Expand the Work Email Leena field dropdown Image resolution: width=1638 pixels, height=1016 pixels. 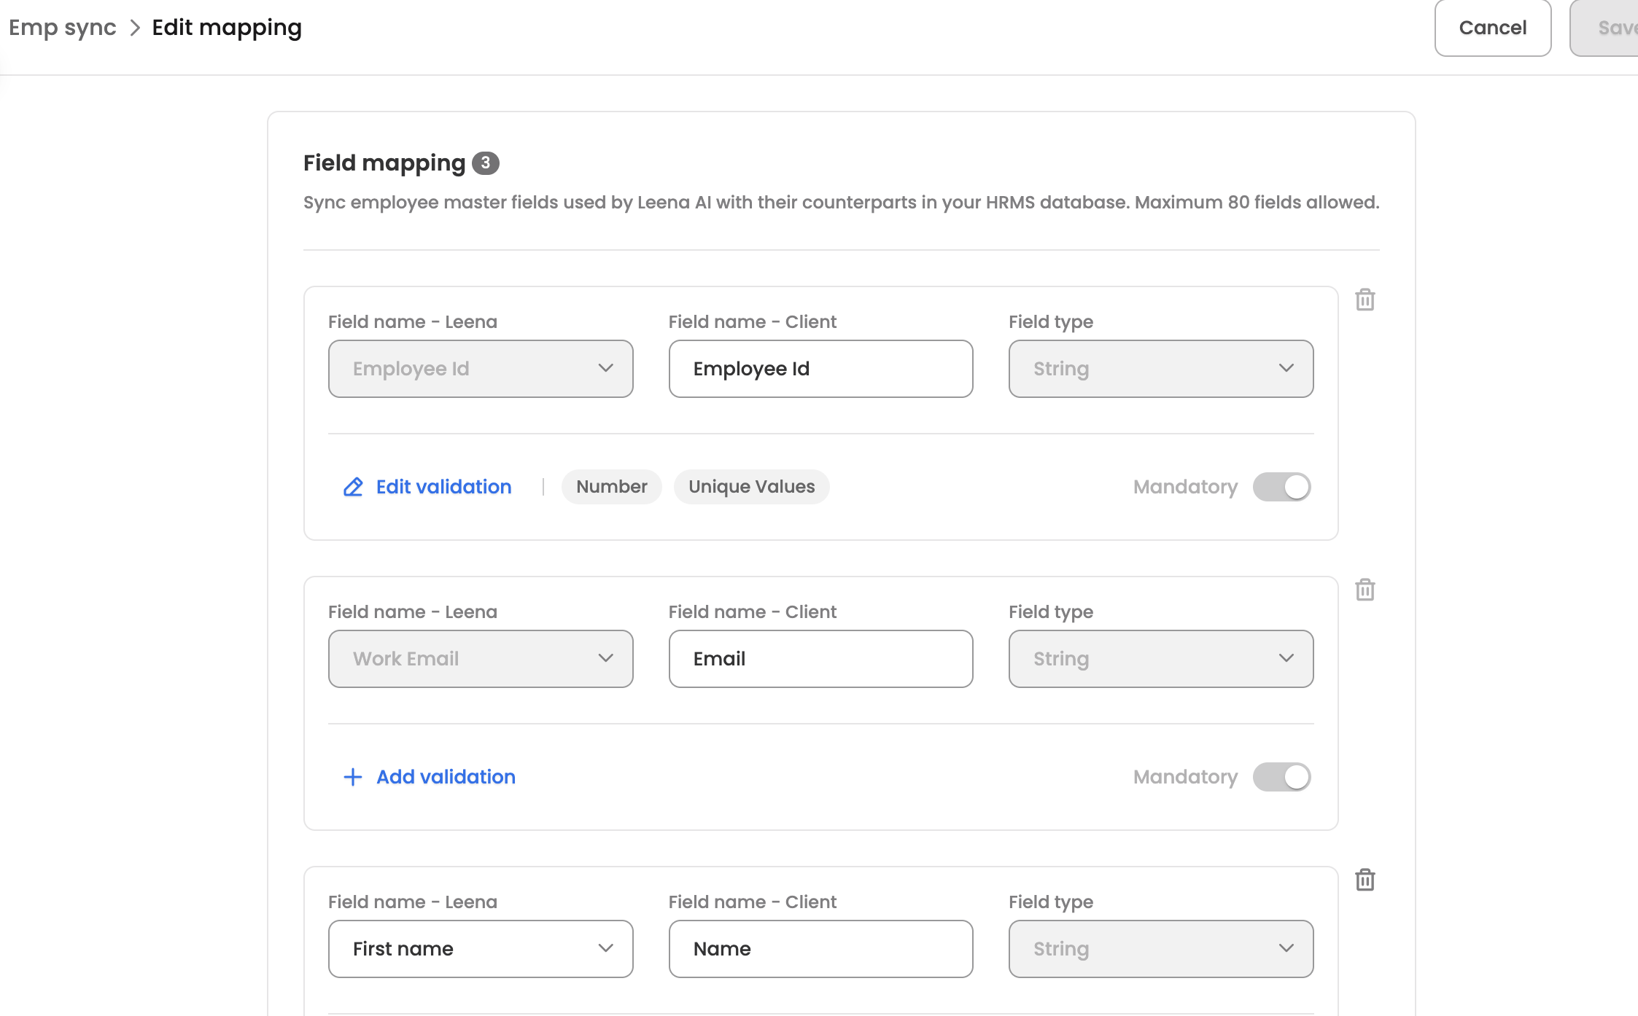click(x=481, y=659)
